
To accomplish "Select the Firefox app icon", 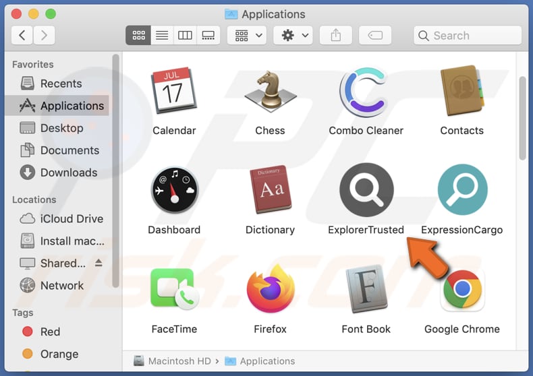I will click(x=271, y=289).
